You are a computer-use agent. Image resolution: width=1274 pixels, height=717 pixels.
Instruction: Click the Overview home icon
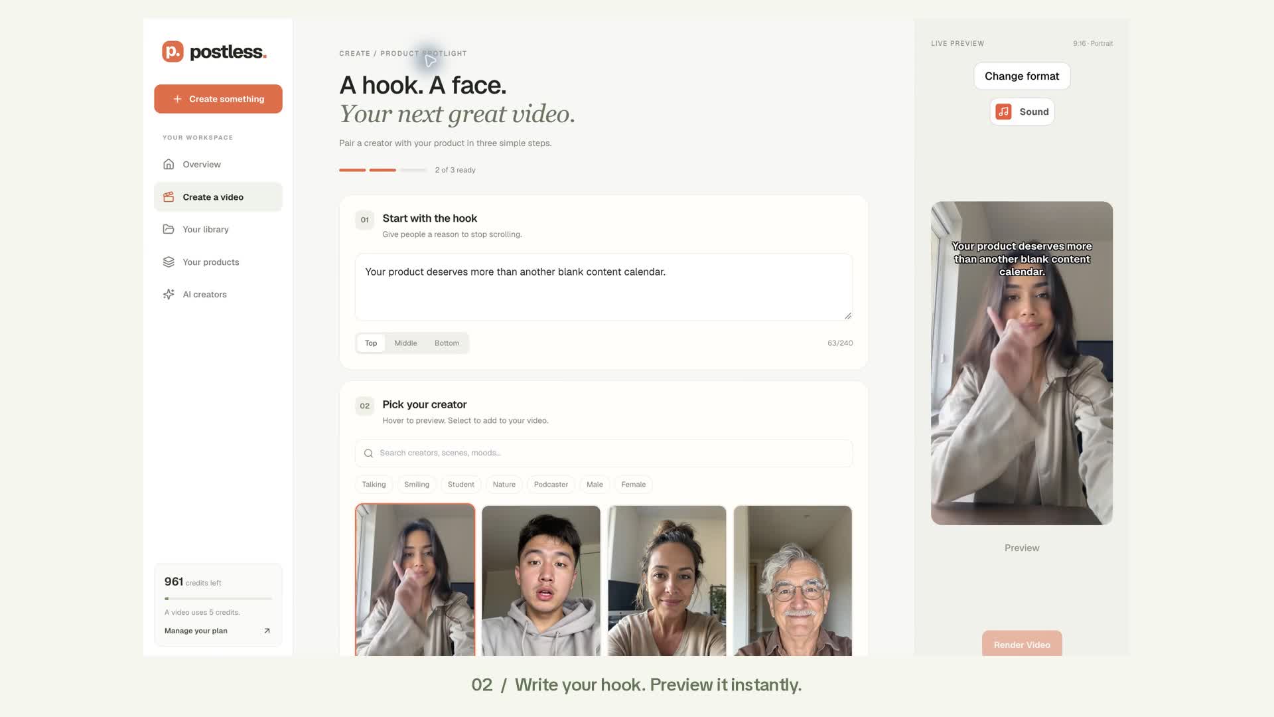(x=169, y=164)
